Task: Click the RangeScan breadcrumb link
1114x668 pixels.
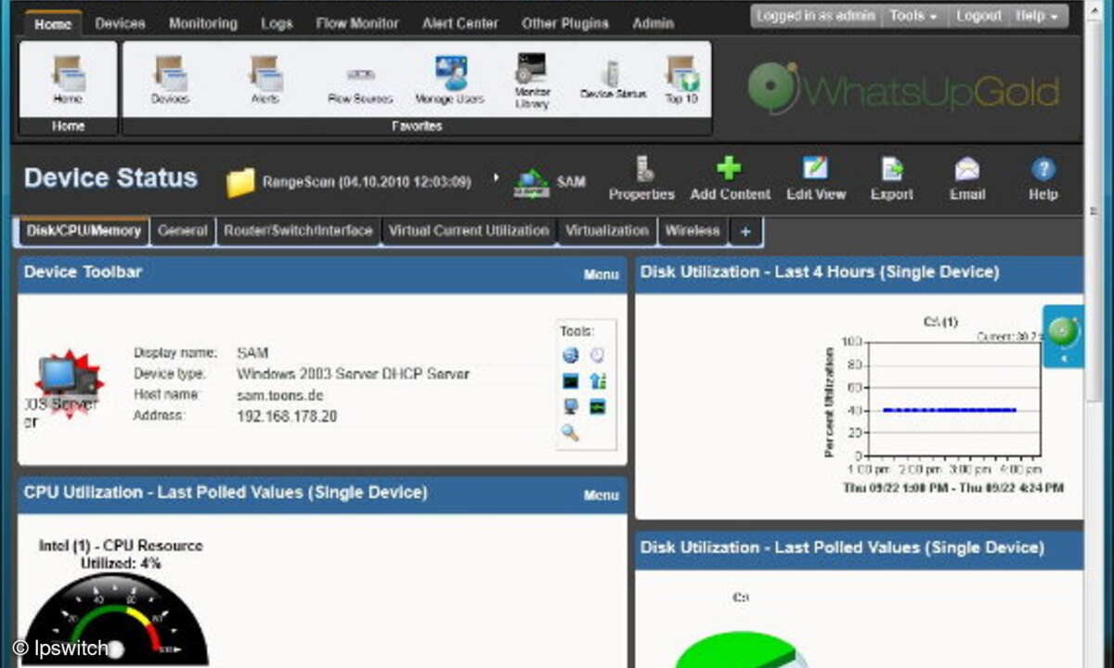Action: click(x=367, y=182)
